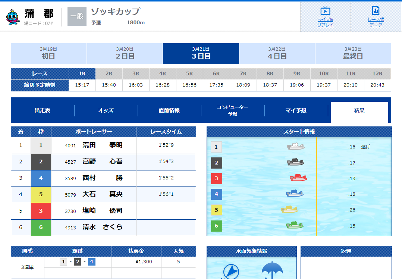This screenshot has height=279, width=402.
Task: Click the red boat 3 icon
Action: pos(298,178)
